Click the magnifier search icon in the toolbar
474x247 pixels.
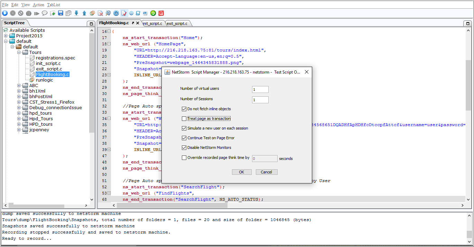click(x=108, y=13)
